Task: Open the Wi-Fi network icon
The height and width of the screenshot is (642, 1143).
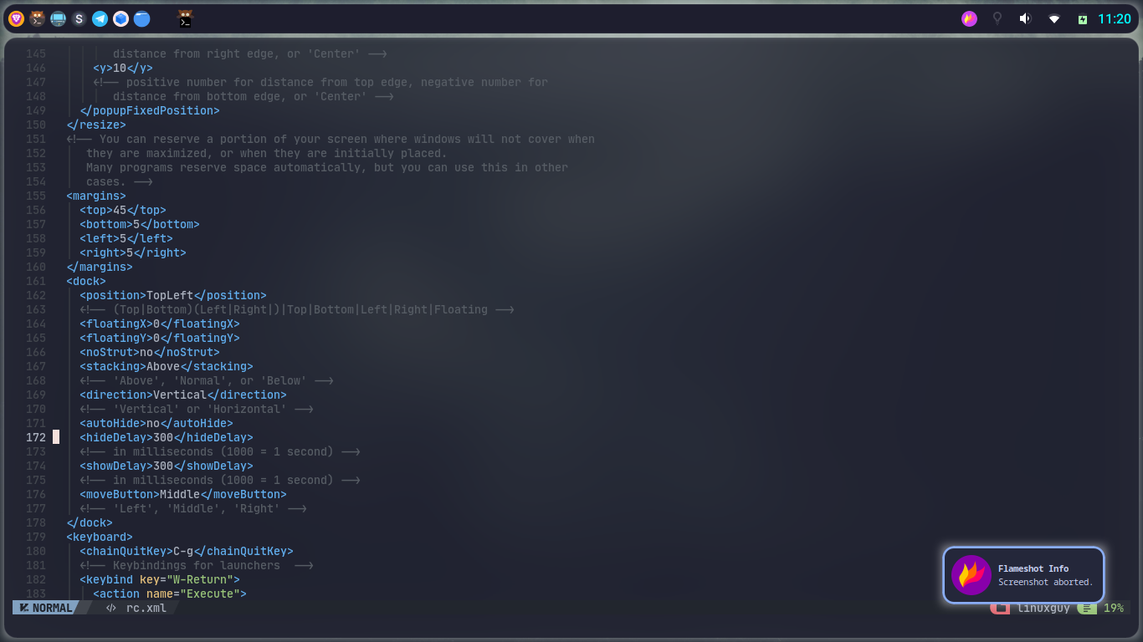Action: tap(1054, 18)
